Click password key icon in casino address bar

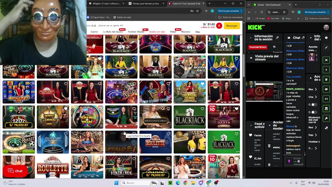tap(192, 11)
